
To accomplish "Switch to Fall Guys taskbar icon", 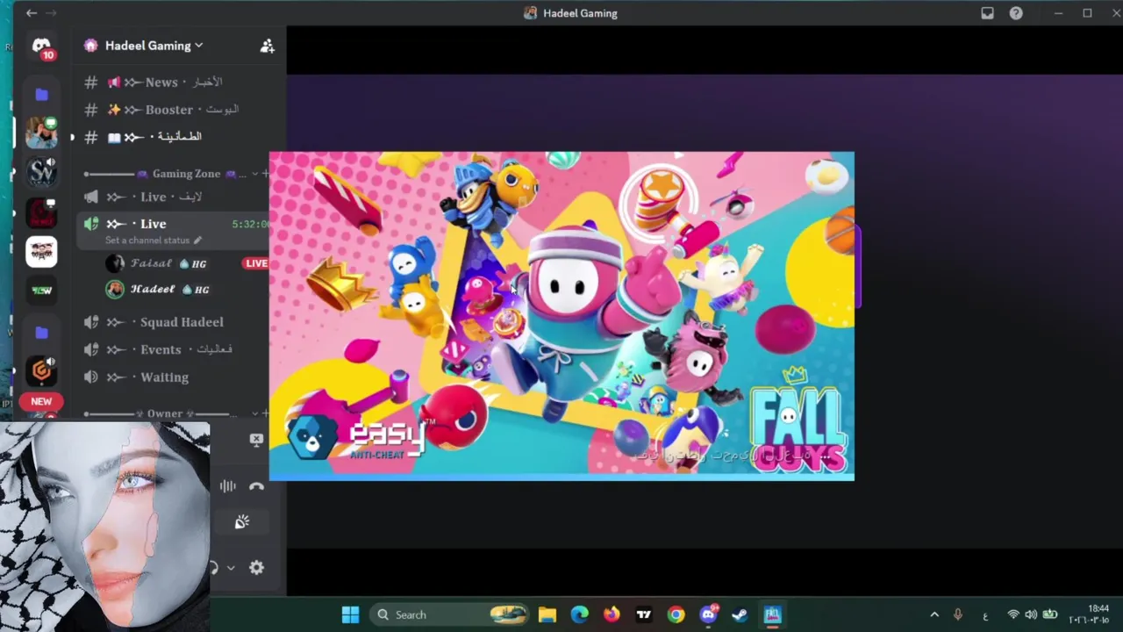I will point(772,614).
